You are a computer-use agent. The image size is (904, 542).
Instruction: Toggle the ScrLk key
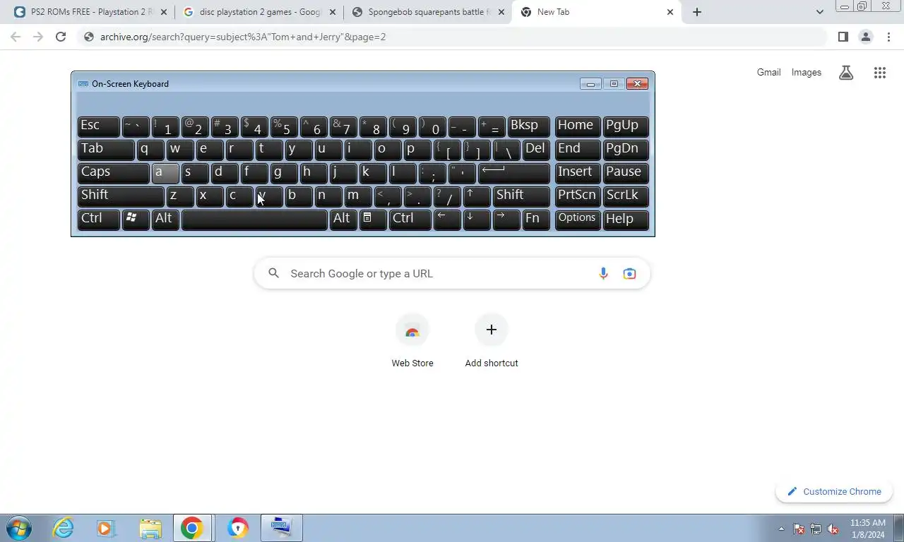coord(626,196)
